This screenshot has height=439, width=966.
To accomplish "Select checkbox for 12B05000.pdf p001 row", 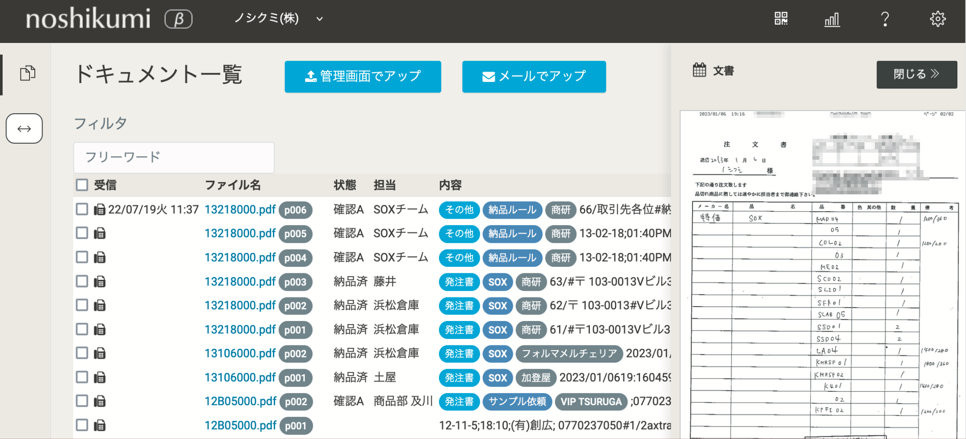I will tap(82, 425).
